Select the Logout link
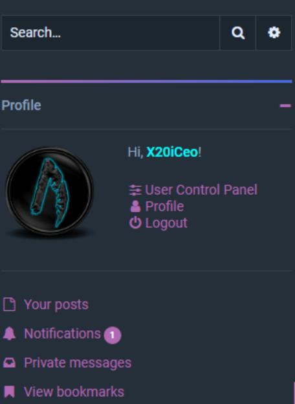The image size is (295, 404). coord(166,223)
